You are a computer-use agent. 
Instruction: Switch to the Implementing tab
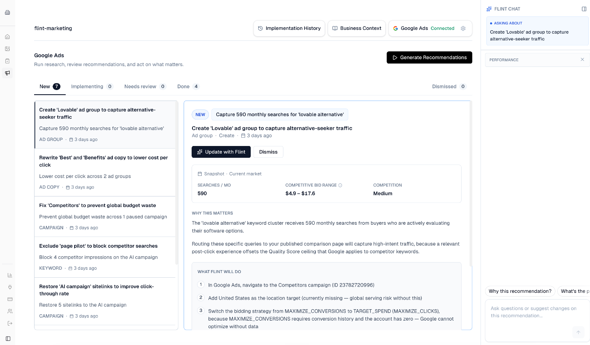[92, 87]
